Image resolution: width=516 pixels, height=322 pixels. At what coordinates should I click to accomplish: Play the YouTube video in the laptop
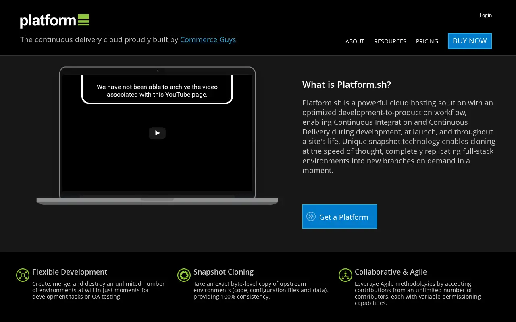[157, 133]
